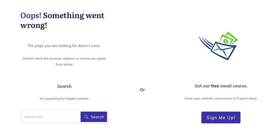268x138 pixels.
Task: Click the Sign Me Up! button
Action: 221,118
